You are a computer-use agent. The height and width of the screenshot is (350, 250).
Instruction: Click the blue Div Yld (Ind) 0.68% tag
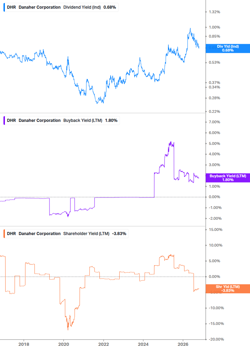click(x=228, y=48)
